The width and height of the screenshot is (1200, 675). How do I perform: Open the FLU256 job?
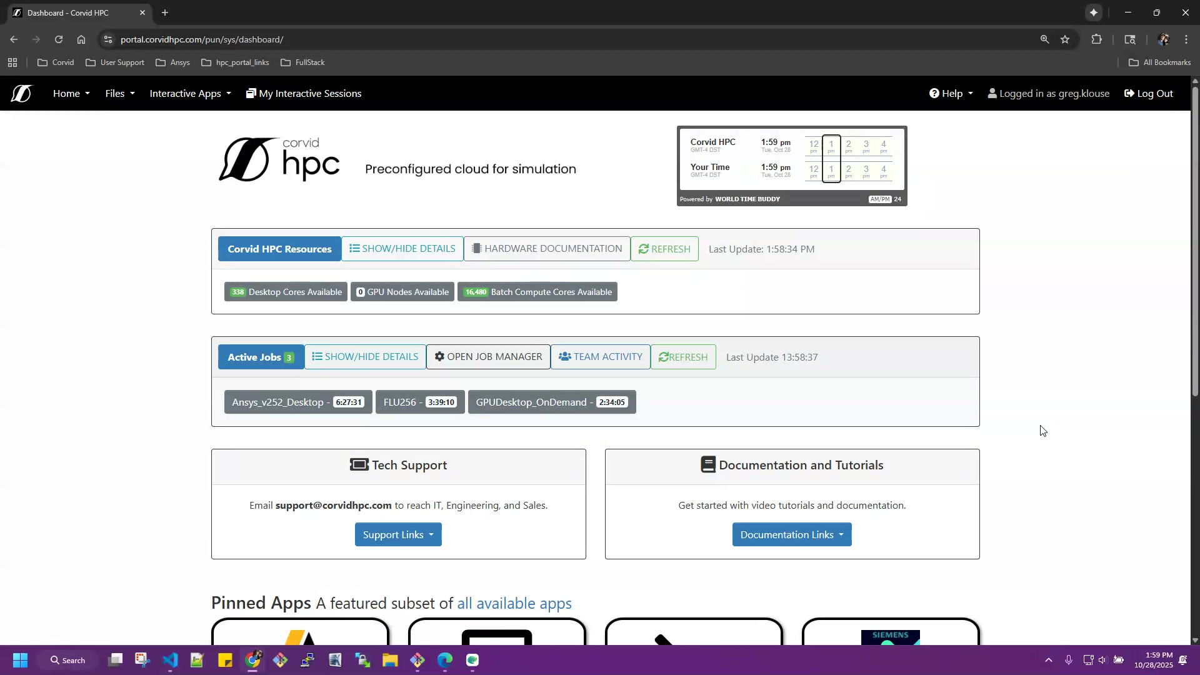coord(420,402)
